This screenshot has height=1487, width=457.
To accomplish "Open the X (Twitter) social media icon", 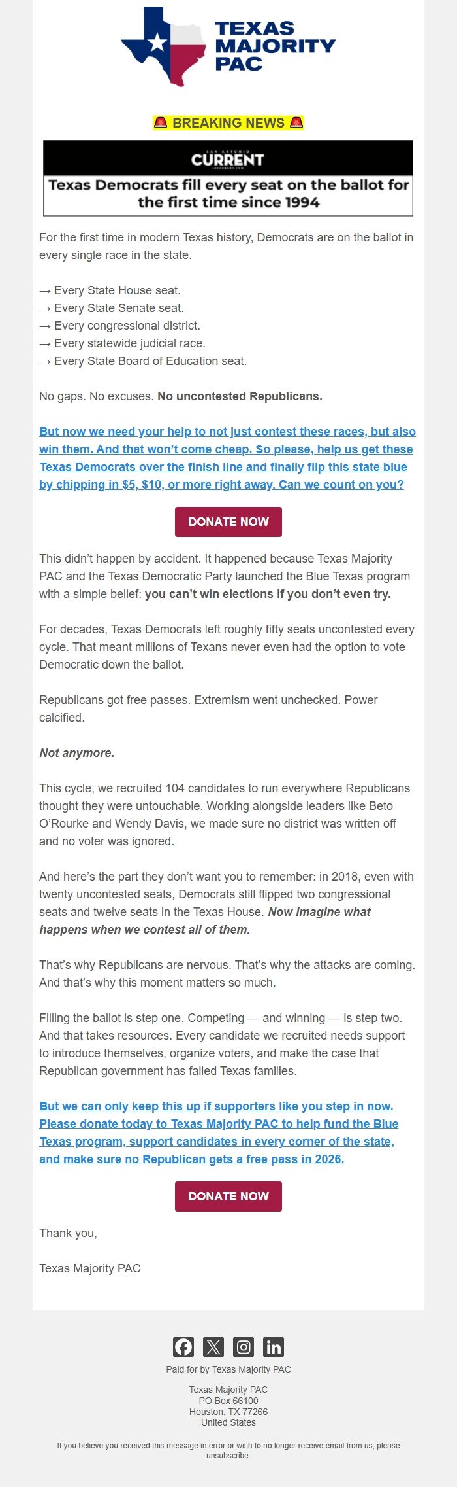I will click(x=213, y=1347).
